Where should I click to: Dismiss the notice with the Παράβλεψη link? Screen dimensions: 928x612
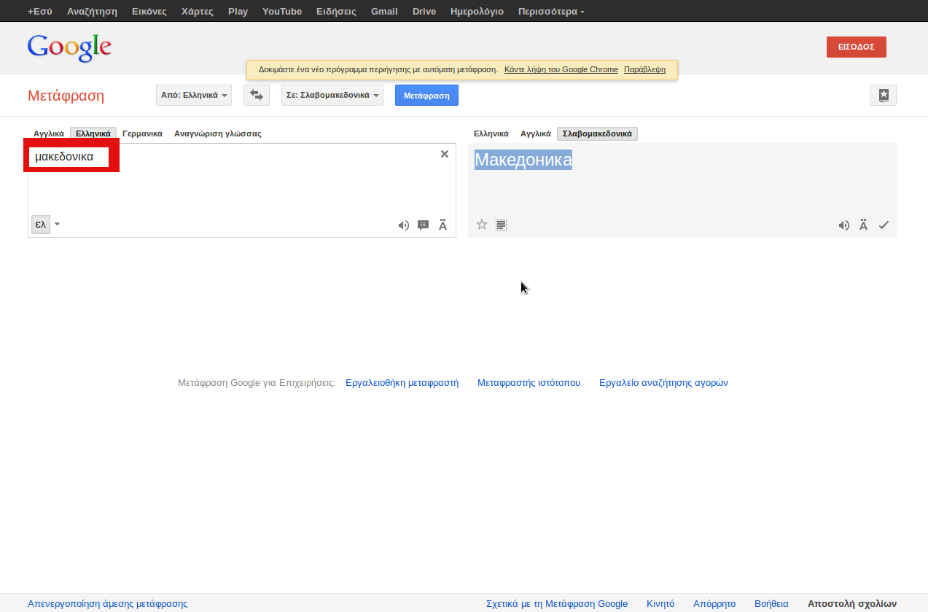[x=645, y=70]
